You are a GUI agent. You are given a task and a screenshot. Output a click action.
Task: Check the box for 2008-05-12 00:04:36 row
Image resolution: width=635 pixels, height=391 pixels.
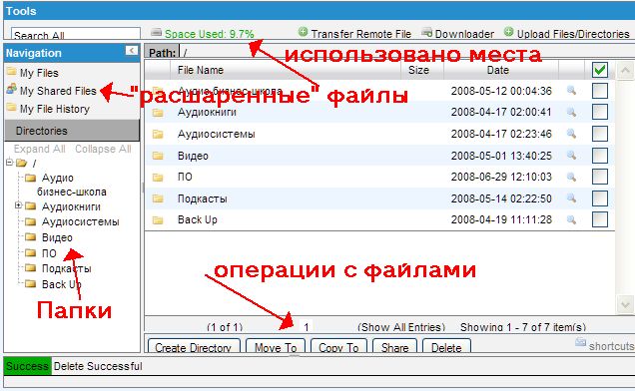click(x=600, y=91)
